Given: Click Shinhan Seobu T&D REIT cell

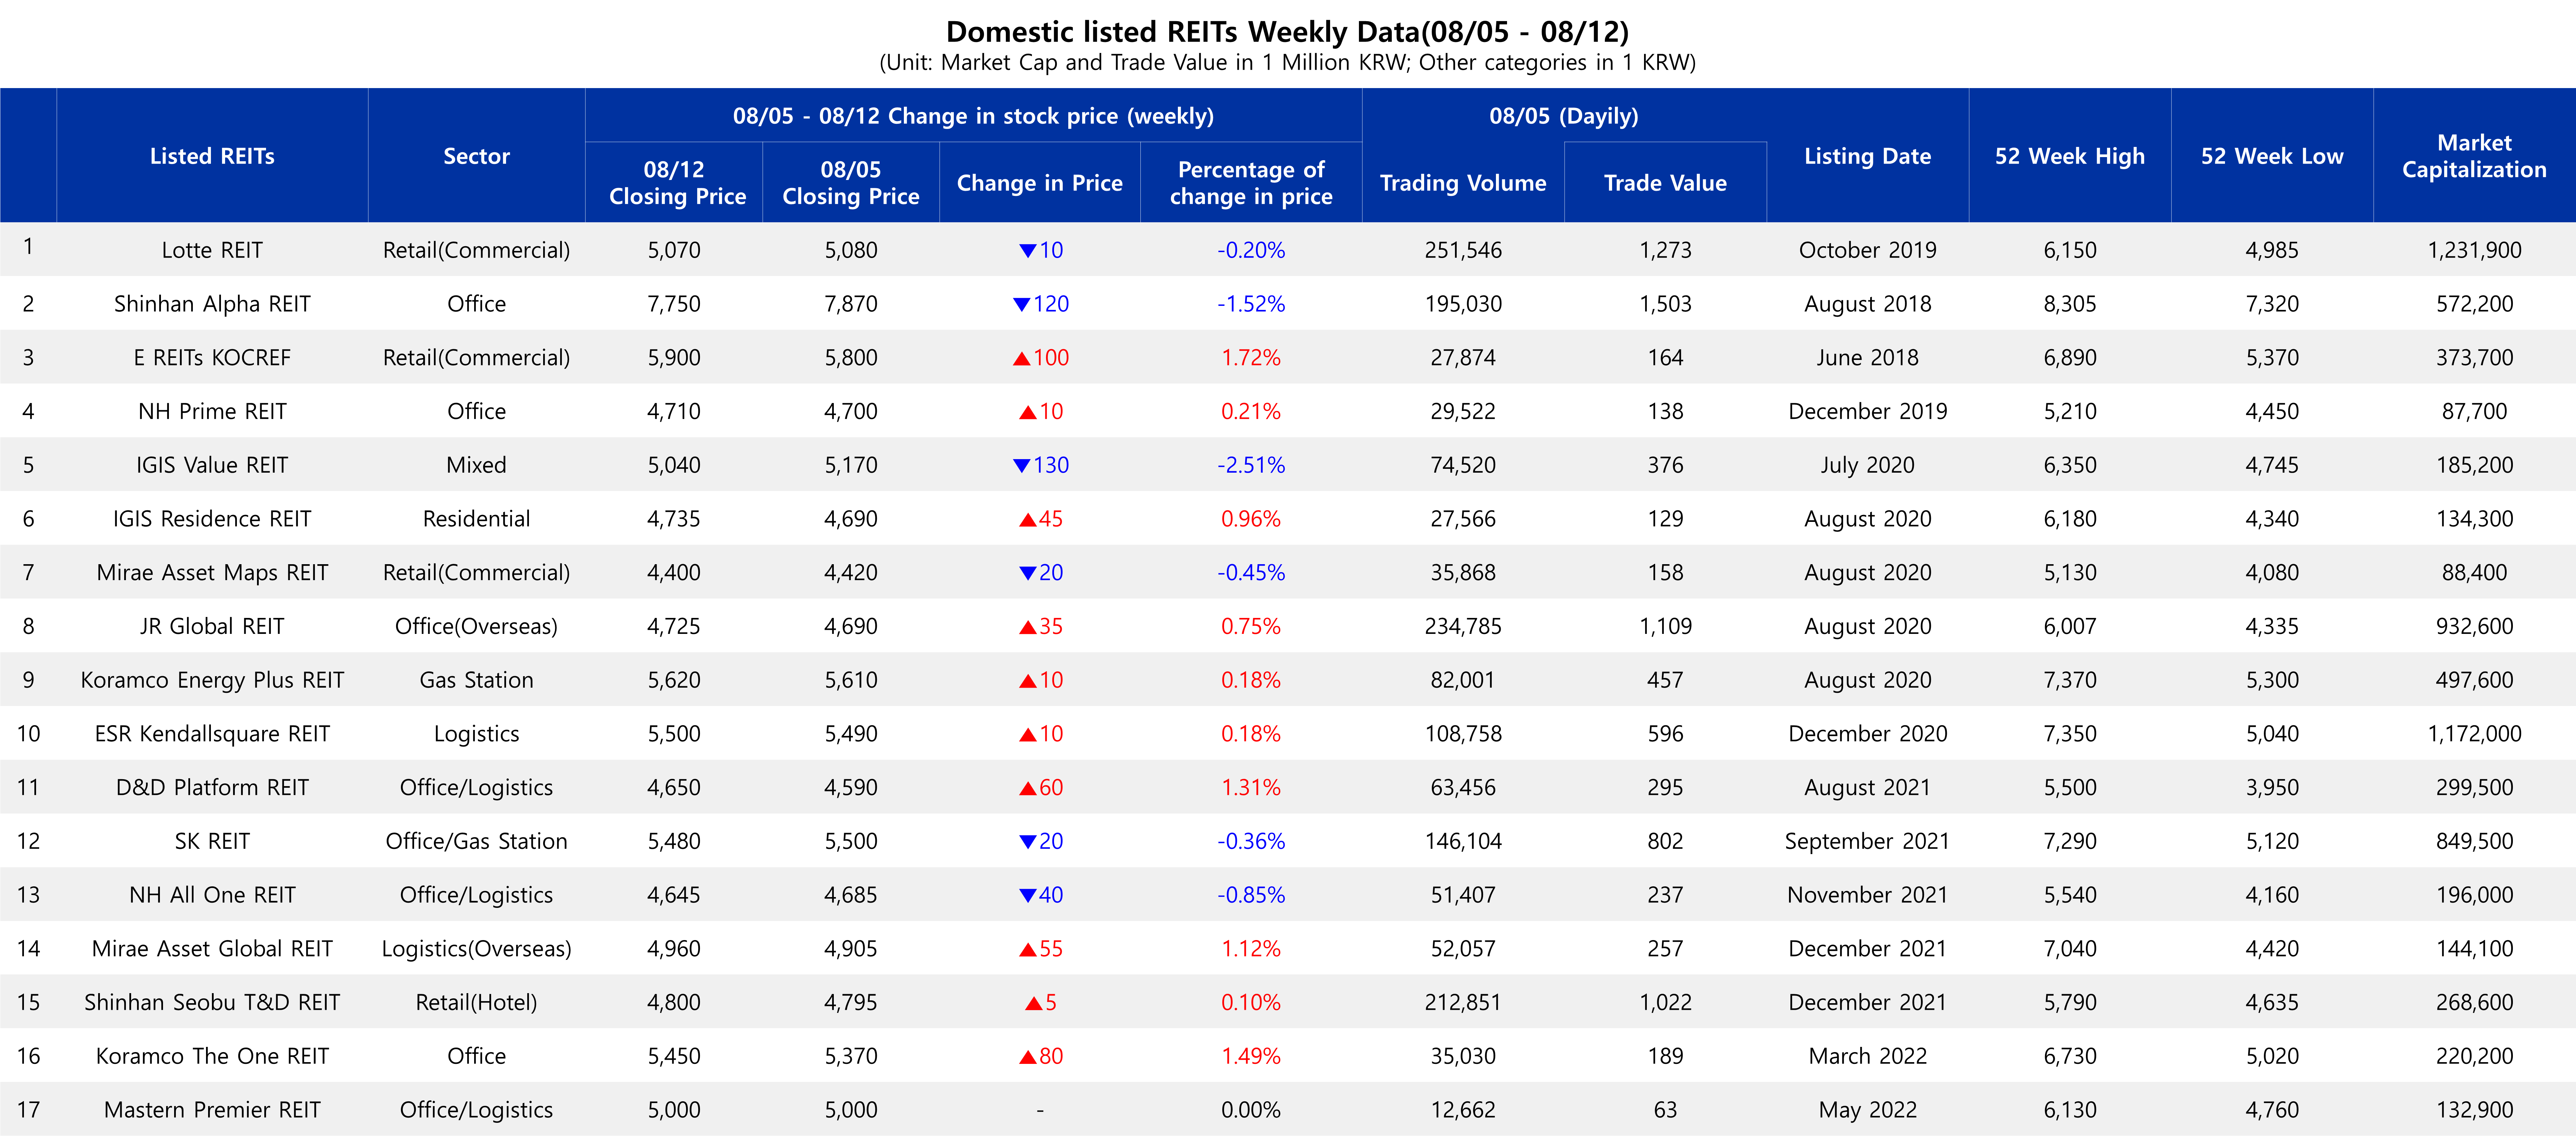Looking at the screenshot, I should [212, 1003].
